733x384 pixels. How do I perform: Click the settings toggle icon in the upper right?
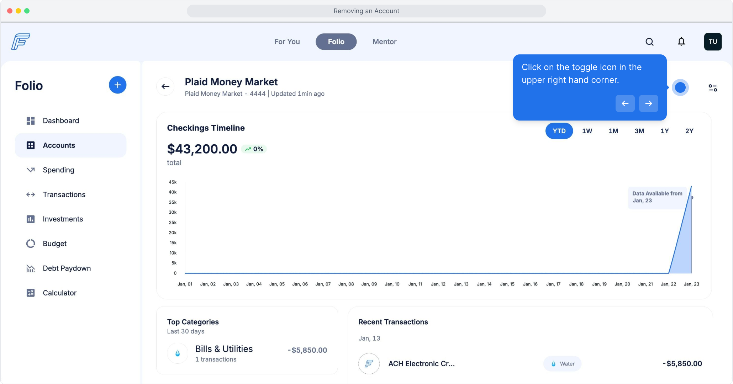coord(713,88)
